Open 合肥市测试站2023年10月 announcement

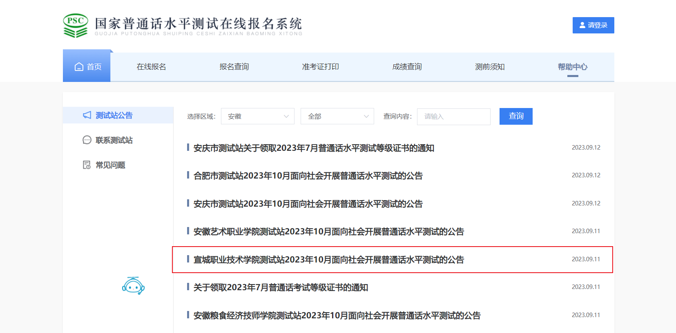pos(308,176)
